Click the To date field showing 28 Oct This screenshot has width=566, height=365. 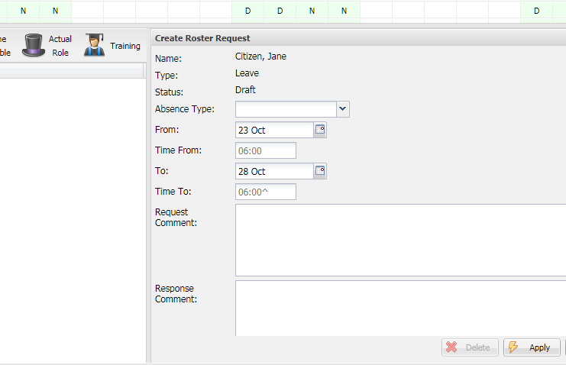[x=274, y=171]
